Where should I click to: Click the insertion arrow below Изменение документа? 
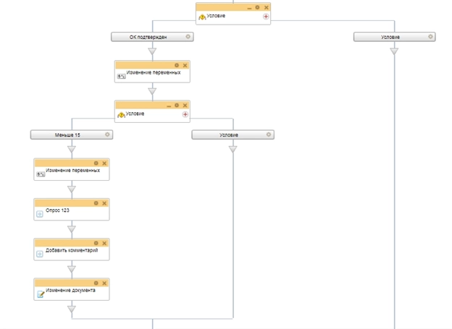coord(71,309)
